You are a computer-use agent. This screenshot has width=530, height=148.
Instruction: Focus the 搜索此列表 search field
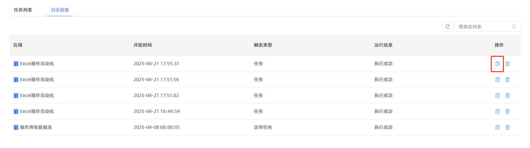point(487,27)
